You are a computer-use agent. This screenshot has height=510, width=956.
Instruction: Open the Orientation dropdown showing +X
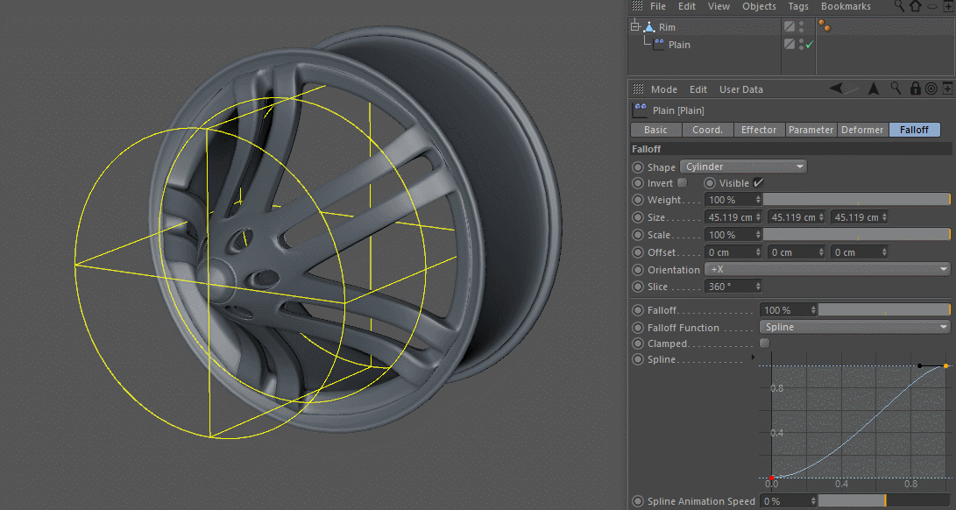(x=828, y=269)
